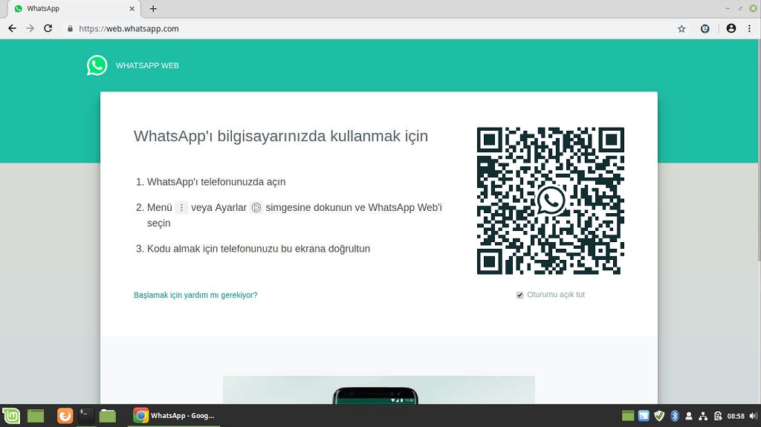The height and width of the screenshot is (427, 761).
Task: Click heading "WhatsApp'ı bilgisayarınızda kullanmak için"
Action: tap(281, 137)
